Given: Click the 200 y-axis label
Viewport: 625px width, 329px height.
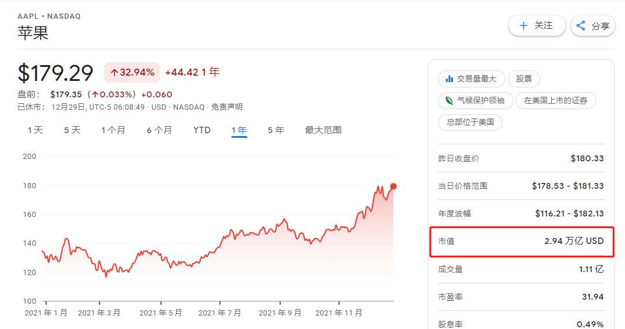Looking at the screenshot, I should click(x=29, y=157).
